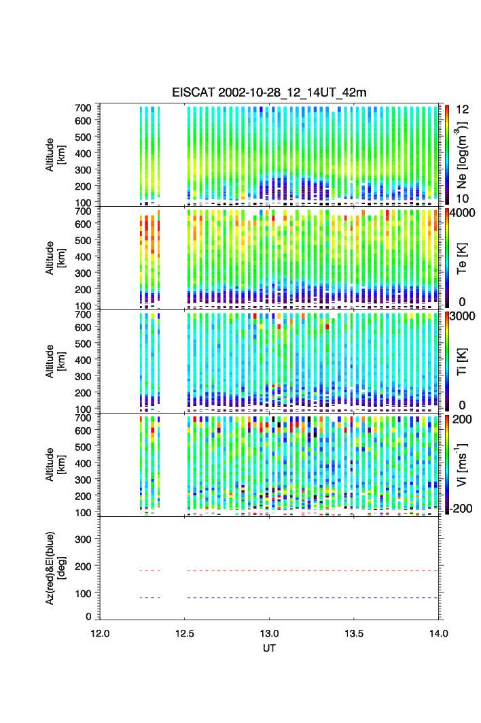Select the blue dashed elevation line

click(314, 598)
